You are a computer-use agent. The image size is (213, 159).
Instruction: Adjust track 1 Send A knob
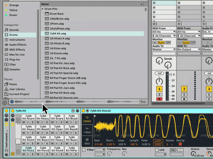159,61
